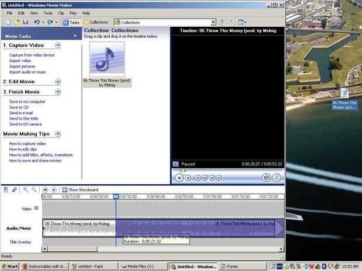Click the Narrate Timeline microphone icon

(x=15, y=189)
